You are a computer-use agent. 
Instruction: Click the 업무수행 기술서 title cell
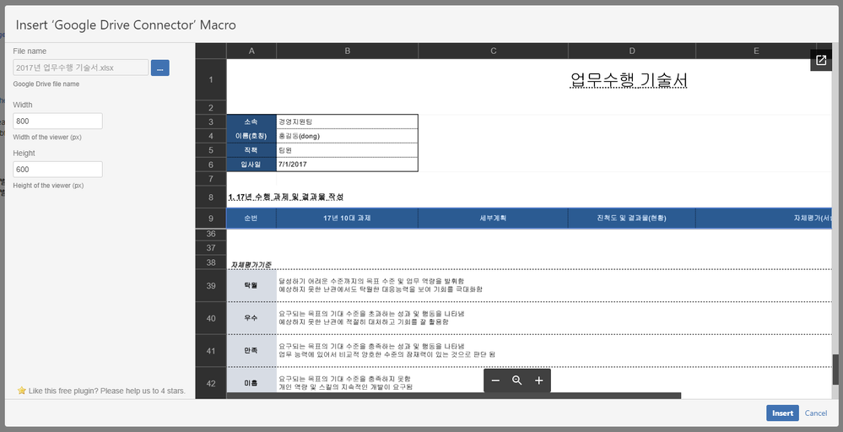pos(629,80)
